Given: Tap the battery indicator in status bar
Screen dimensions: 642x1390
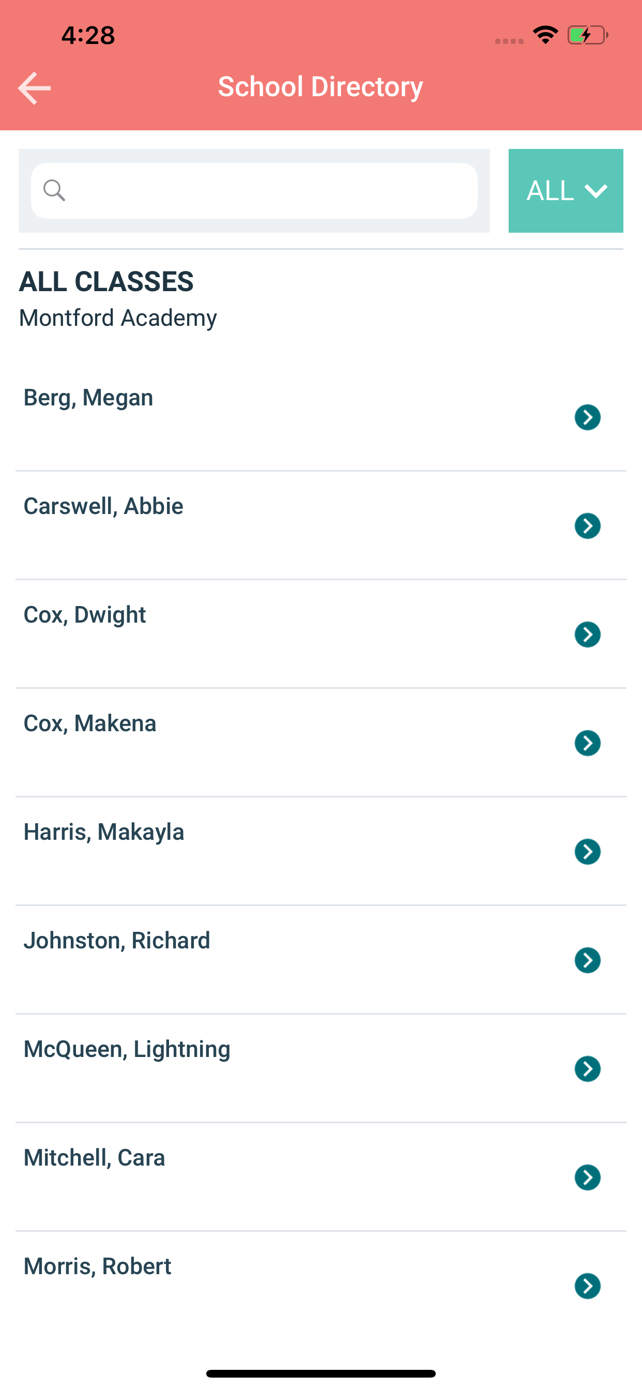Looking at the screenshot, I should pos(588,36).
